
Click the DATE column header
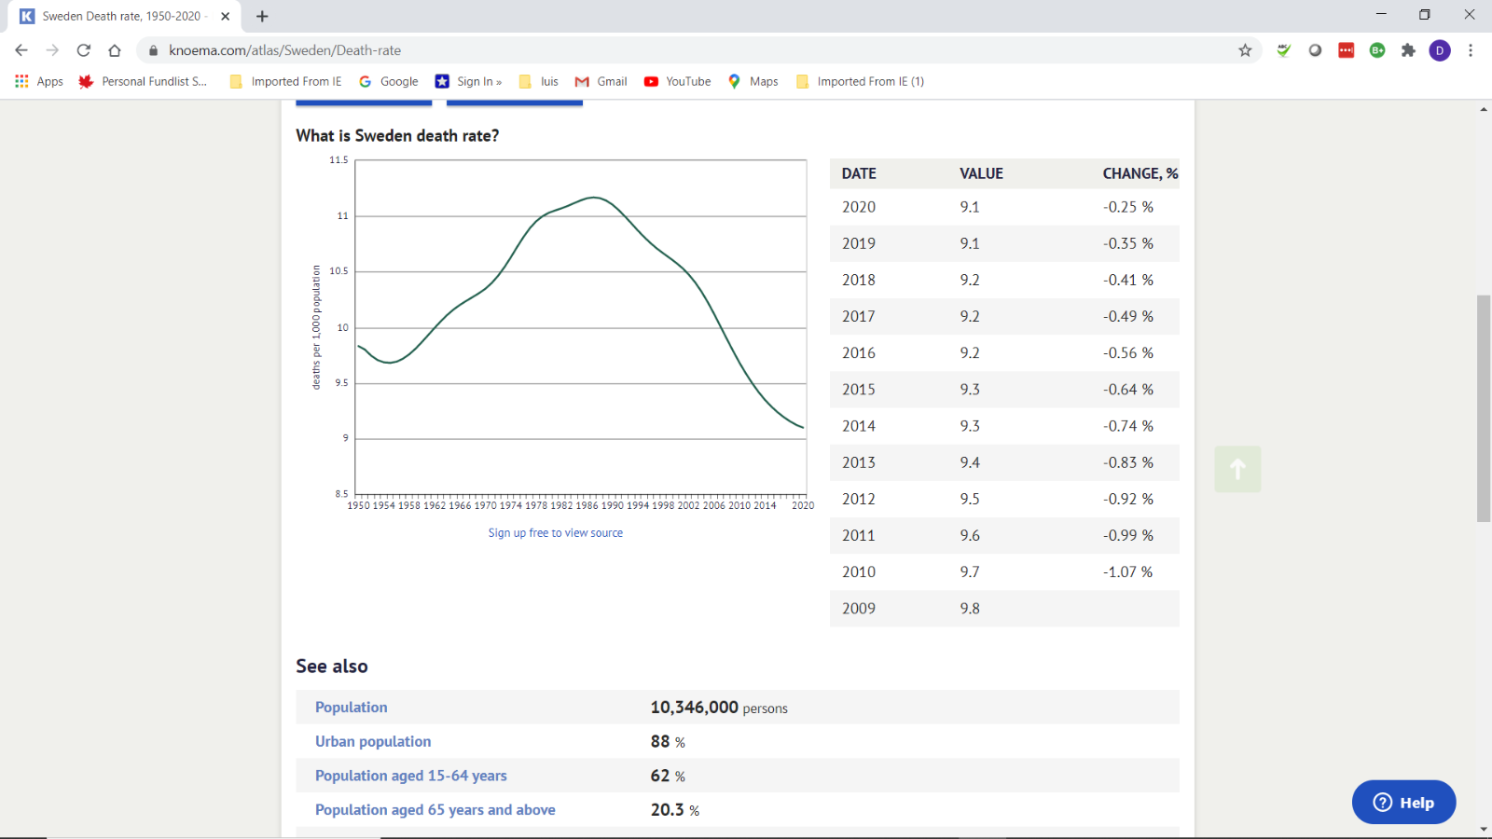859,173
